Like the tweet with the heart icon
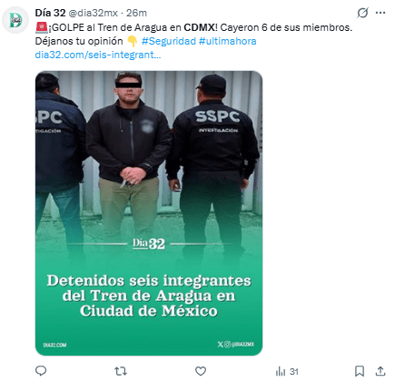The height and width of the screenshot is (382, 395). [x=201, y=371]
